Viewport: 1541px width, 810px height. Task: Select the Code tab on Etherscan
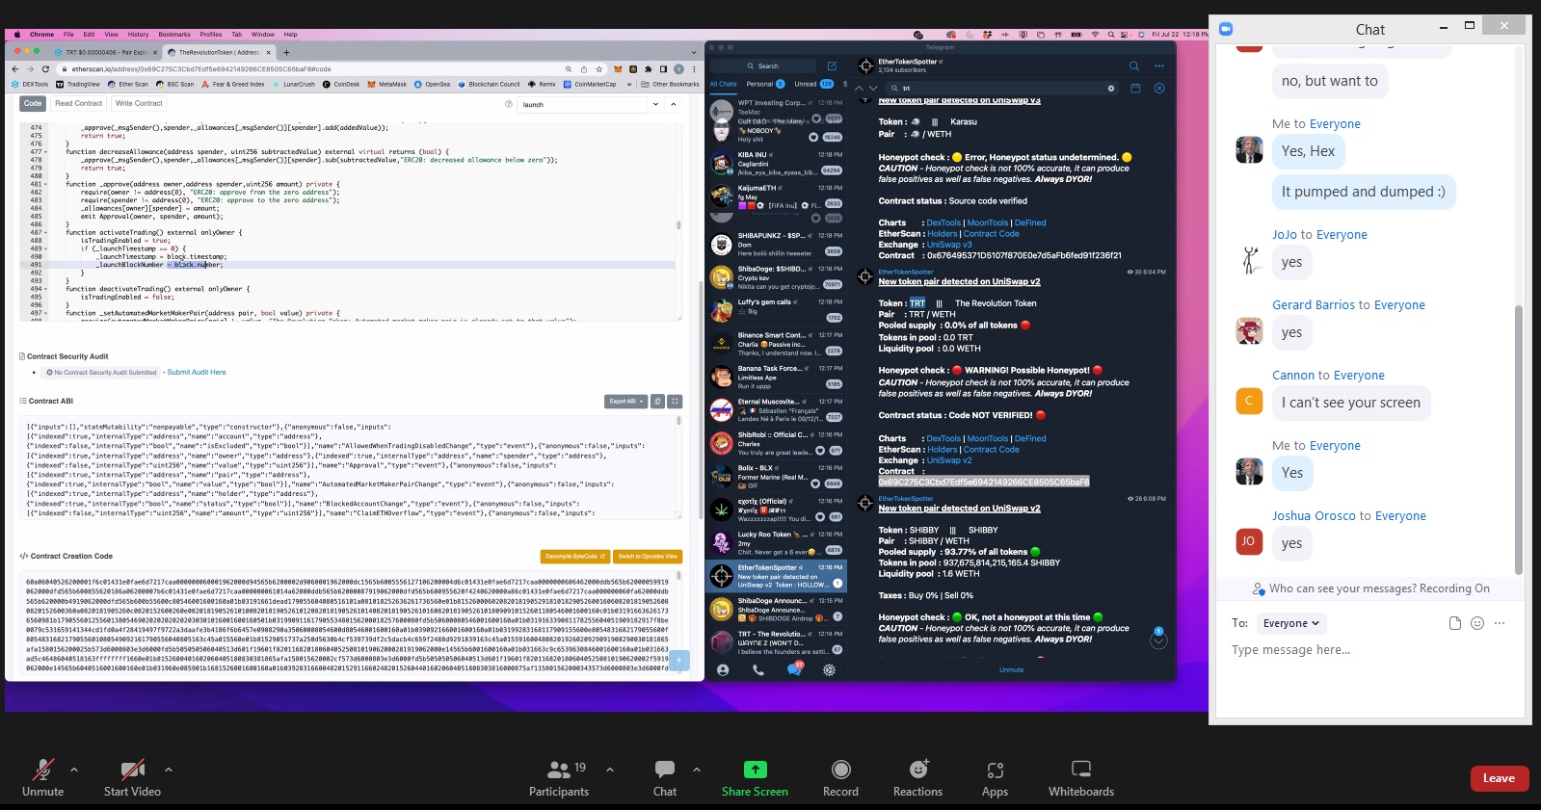tap(33, 103)
